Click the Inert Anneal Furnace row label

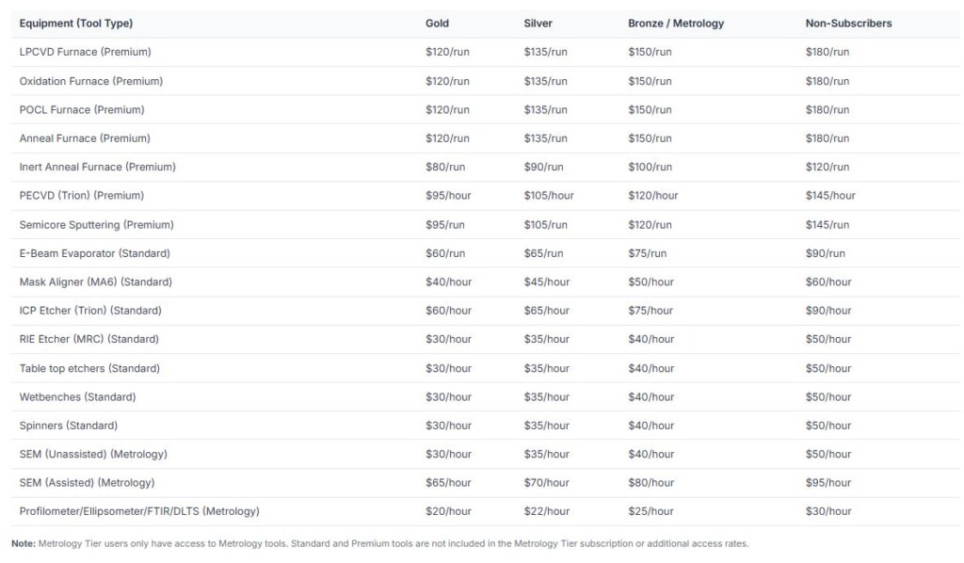click(97, 167)
